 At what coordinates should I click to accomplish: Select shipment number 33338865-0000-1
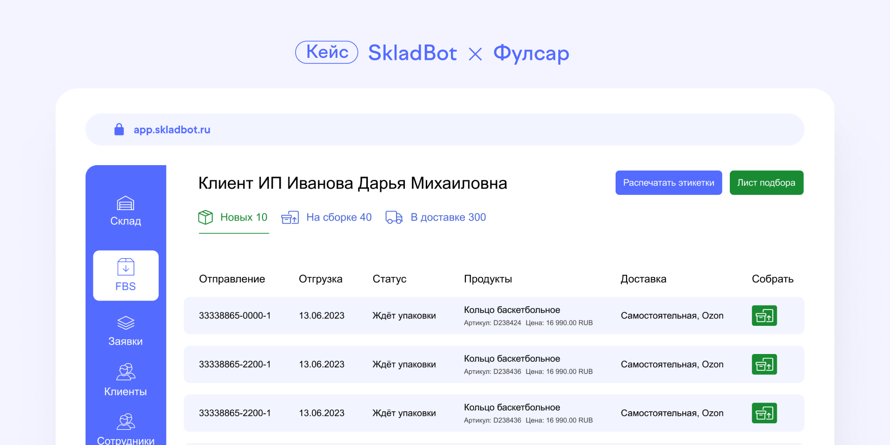[235, 315]
